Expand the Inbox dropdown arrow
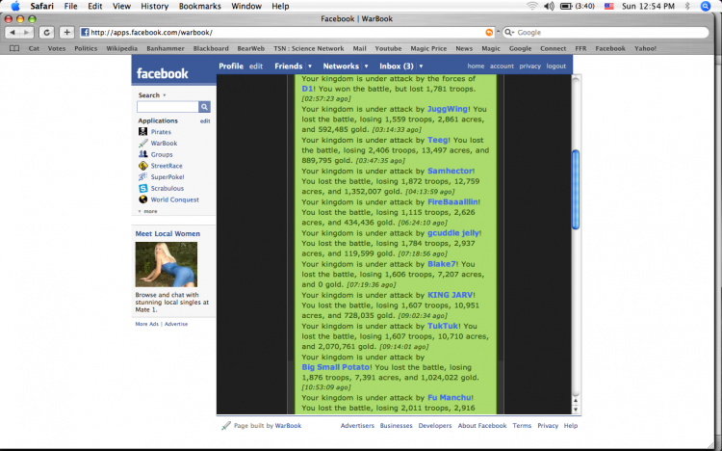722x451 pixels. (421, 66)
